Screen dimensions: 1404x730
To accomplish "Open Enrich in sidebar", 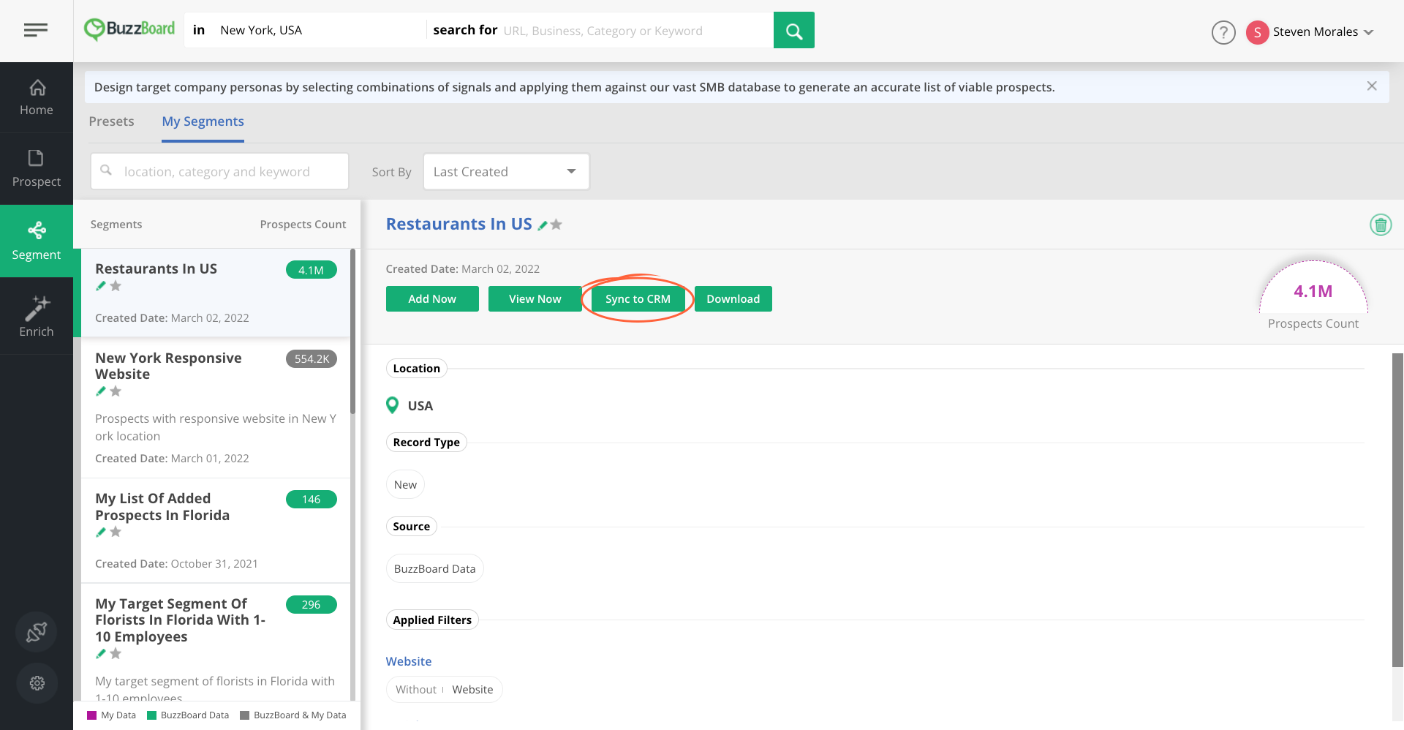I will (37, 317).
